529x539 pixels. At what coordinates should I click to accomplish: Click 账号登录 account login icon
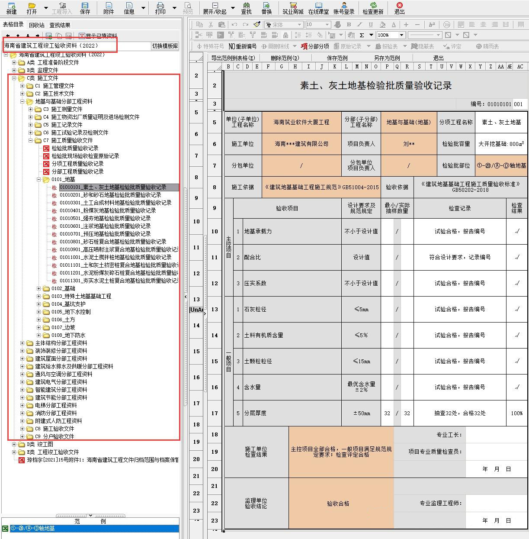coord(344,8)
